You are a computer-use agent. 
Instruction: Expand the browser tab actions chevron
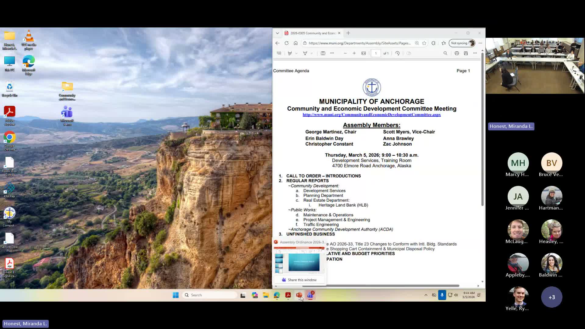pyautogui.click(x=277, y=33)
